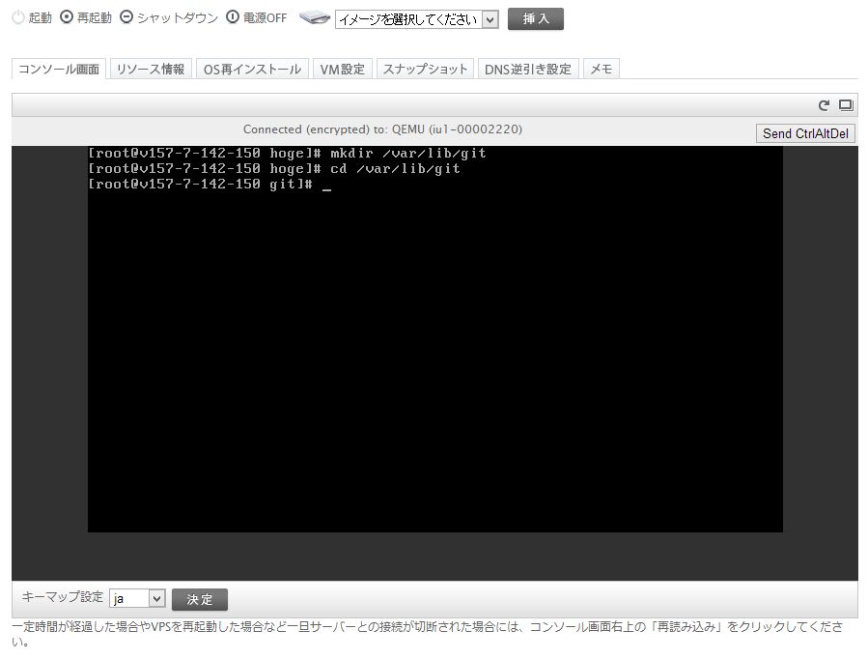Open the スナップショット tab
Image resolution: width=868 pixels, height=659 pixels.
425,70
